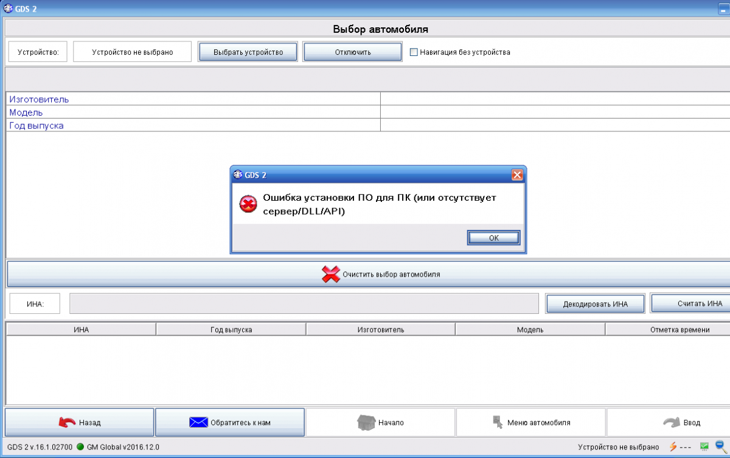Click the Отключить button

[x=353, y=52]
